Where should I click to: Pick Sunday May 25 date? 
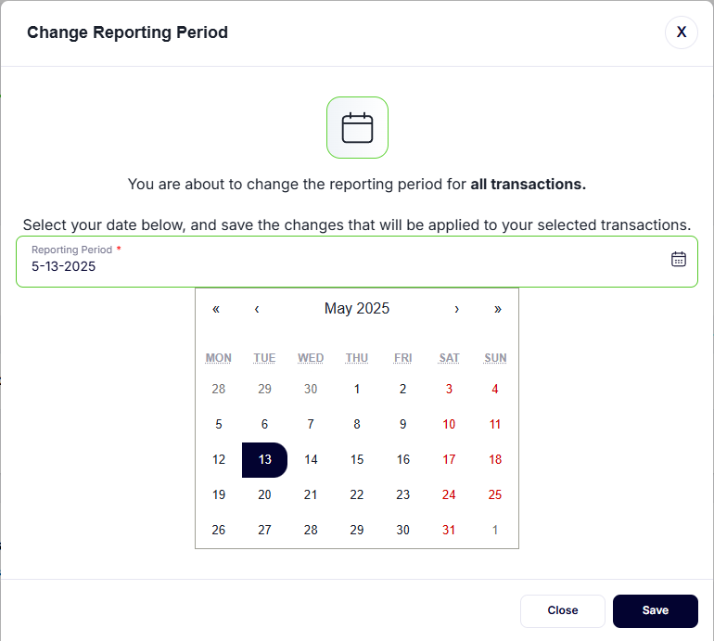(x=495, y=495)
